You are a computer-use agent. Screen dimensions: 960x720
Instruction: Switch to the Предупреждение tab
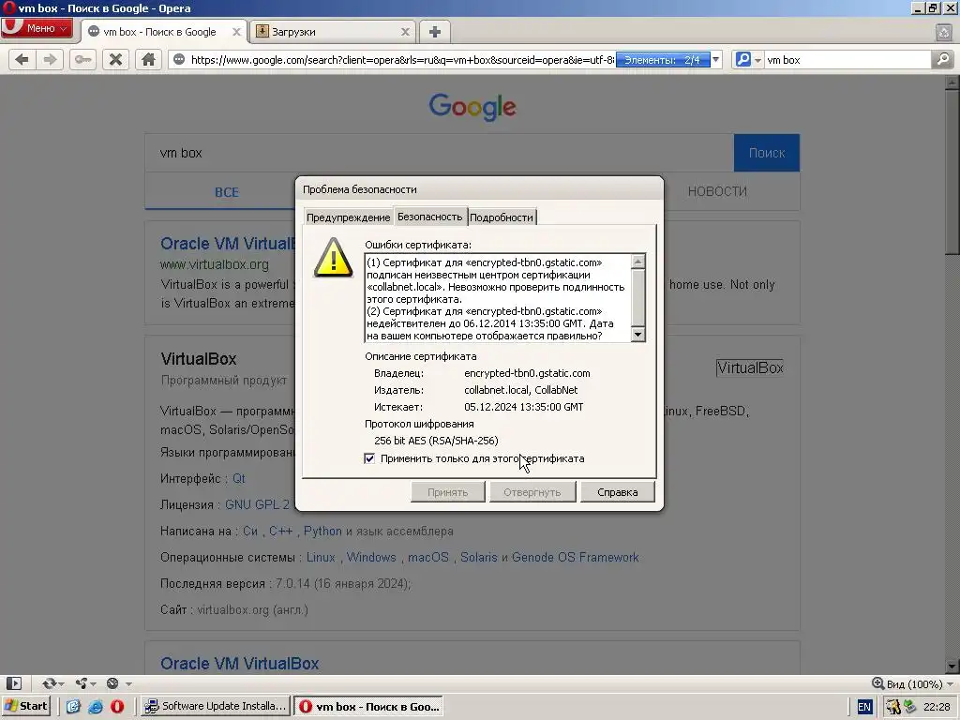point(348,217)
